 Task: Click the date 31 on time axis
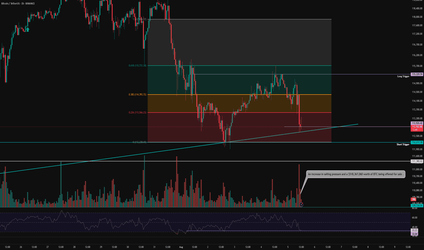pyautogui.click(x=154, y=247)
